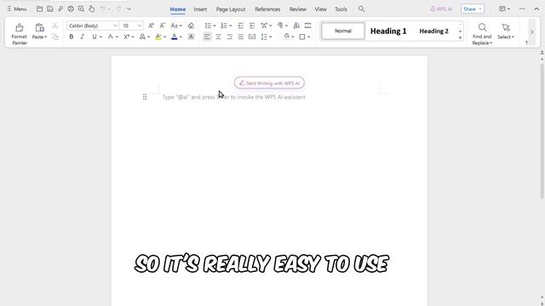Apply the Heading 1 style
Viewport: 545px width, 306px height.
(x=388, y=31)
